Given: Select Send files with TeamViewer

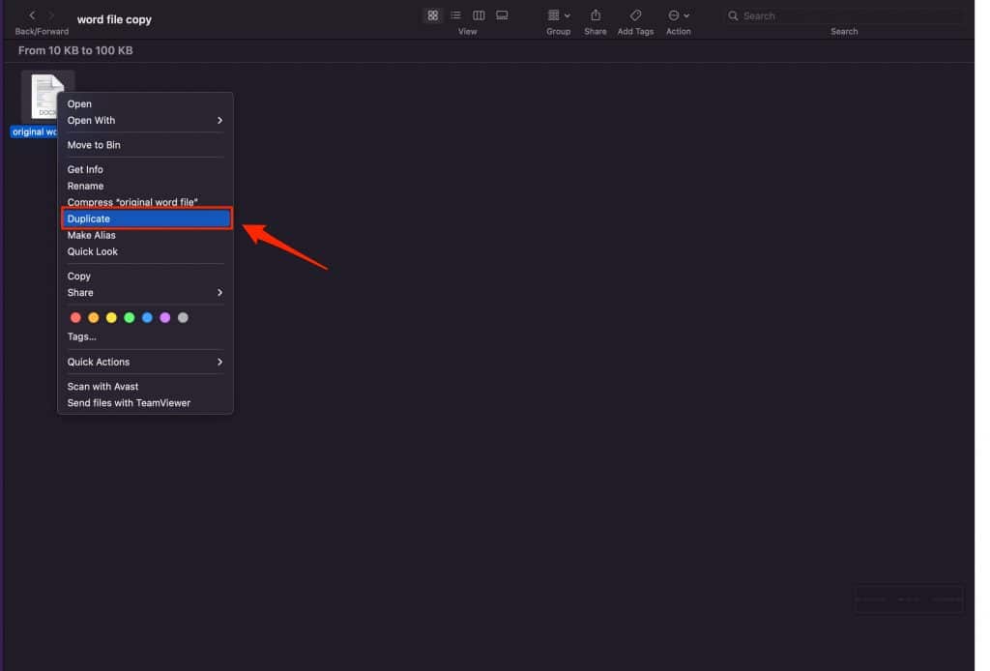Looking at the screenshot, I should (x=145, y=403).
